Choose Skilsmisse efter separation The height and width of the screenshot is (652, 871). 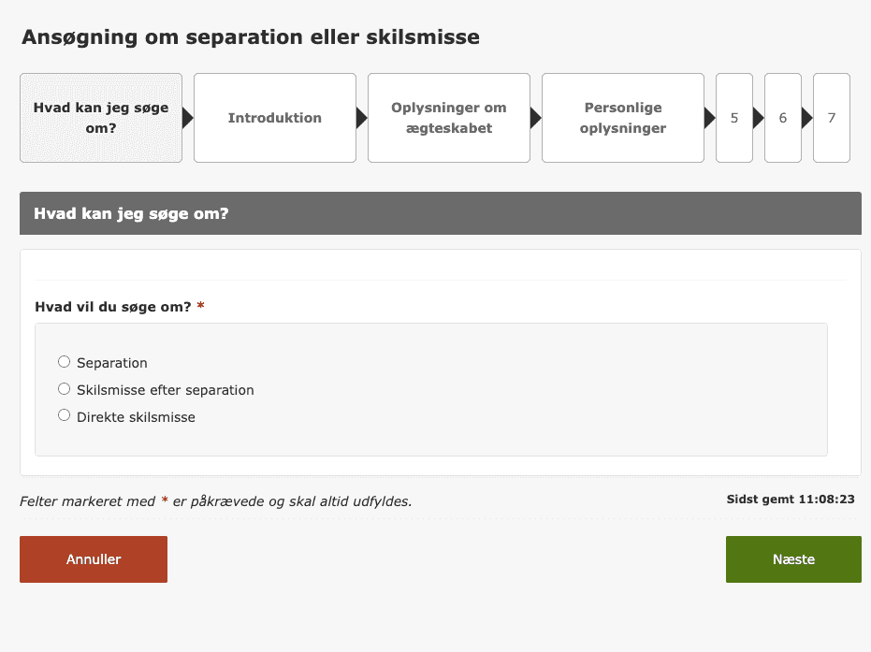click(64, 388)
